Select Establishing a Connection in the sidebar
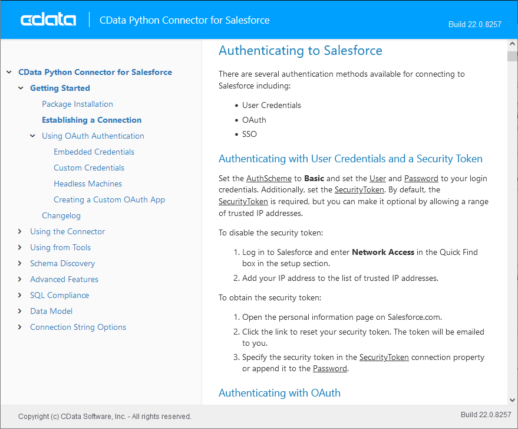This screenshot has height=429, width=518. point(91,120)
